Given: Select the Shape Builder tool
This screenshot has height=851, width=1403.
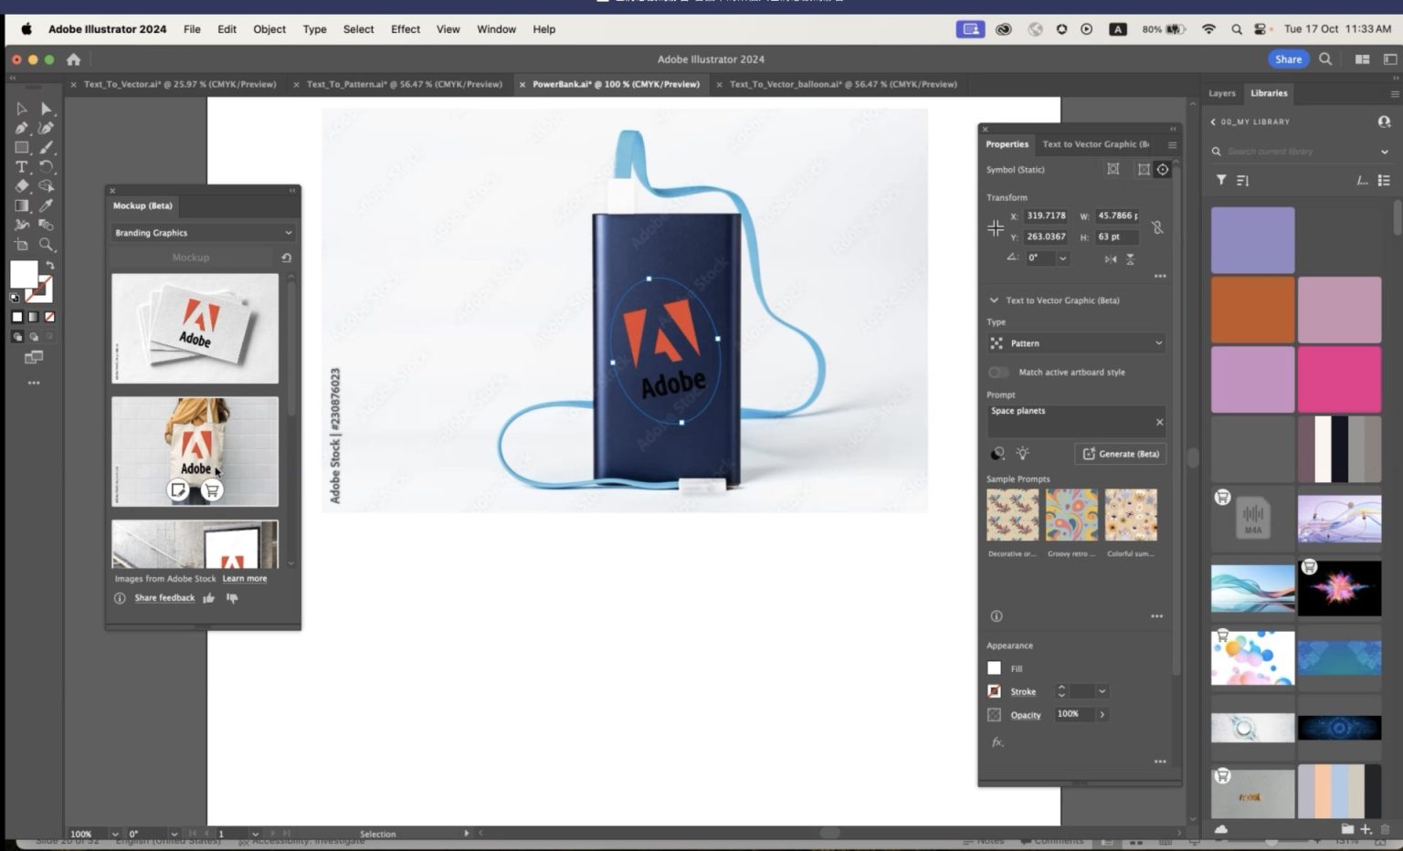Looking at the screenshot, I should 46,186.
